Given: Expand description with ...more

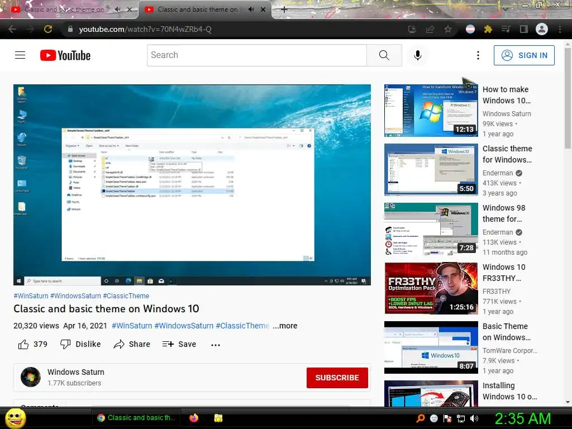Looking at the screenshot, I should coord(285,326).
